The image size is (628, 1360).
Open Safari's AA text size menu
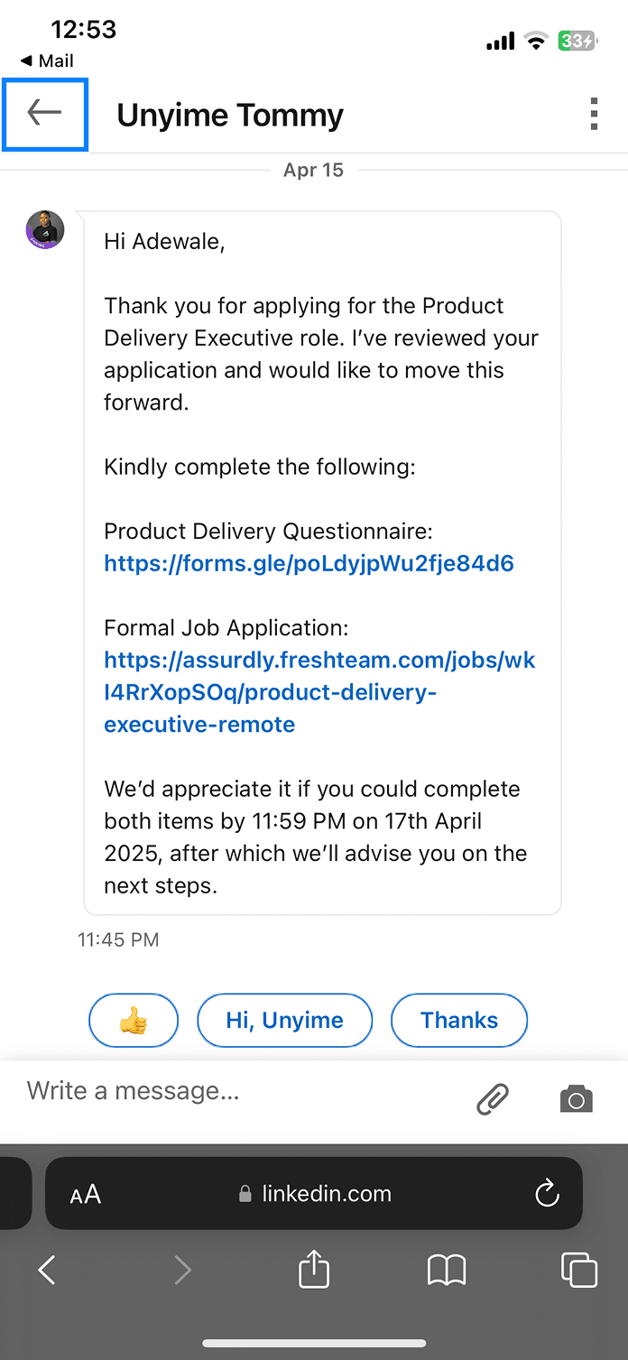point(86,1195)
